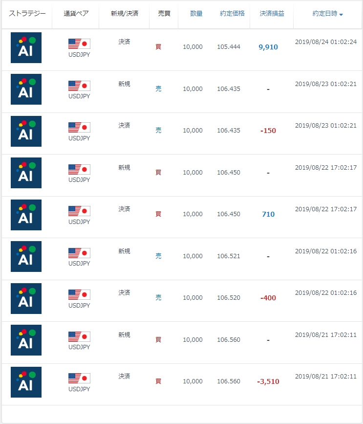This screenshot has width=363, height=424.
Task: Click USDJPY flag icon for the -400 trade
Action: pos(79,295)
